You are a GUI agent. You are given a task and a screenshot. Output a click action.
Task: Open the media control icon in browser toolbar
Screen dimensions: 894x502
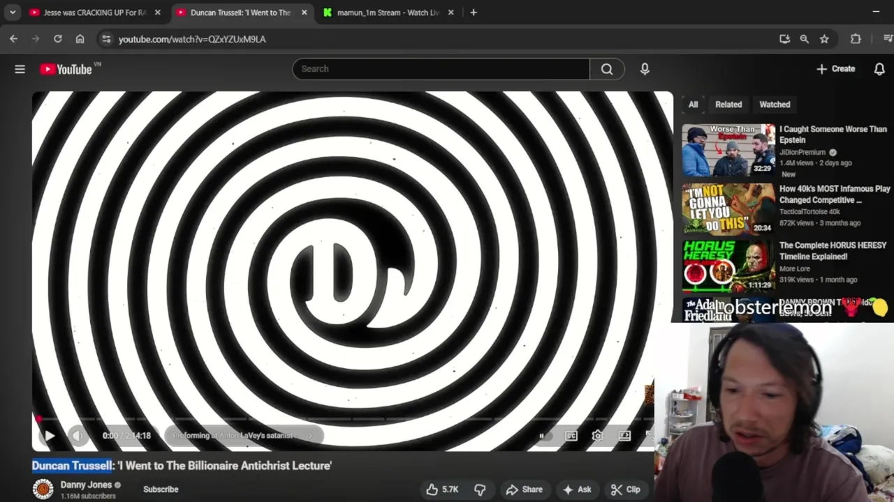click(888, 39)
